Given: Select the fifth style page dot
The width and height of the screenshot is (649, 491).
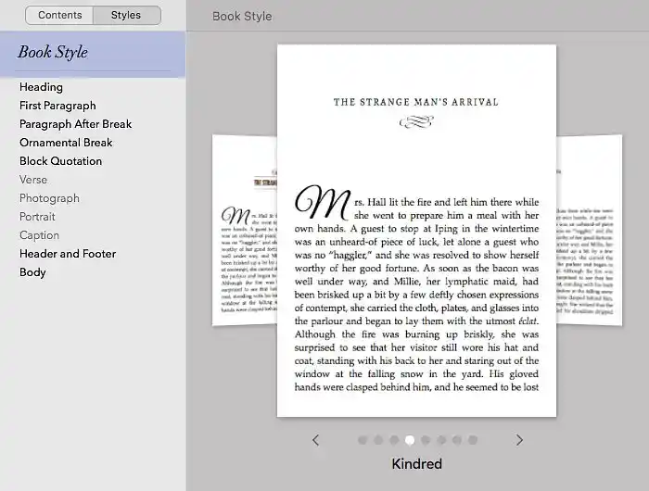Looking at the screenshot, I should click(x=426, y=440).
